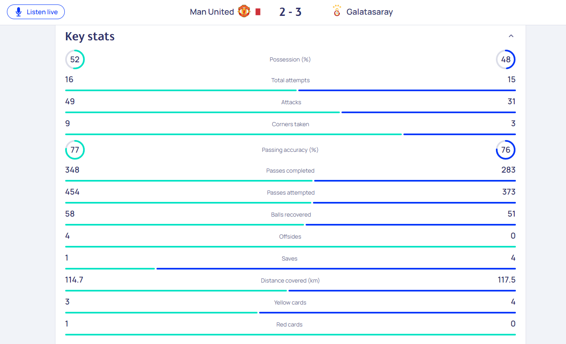The width and height of the screenshot is (566, 344).
Task: Click the Saves comparison bar
Action: click(x=291, y=269)
